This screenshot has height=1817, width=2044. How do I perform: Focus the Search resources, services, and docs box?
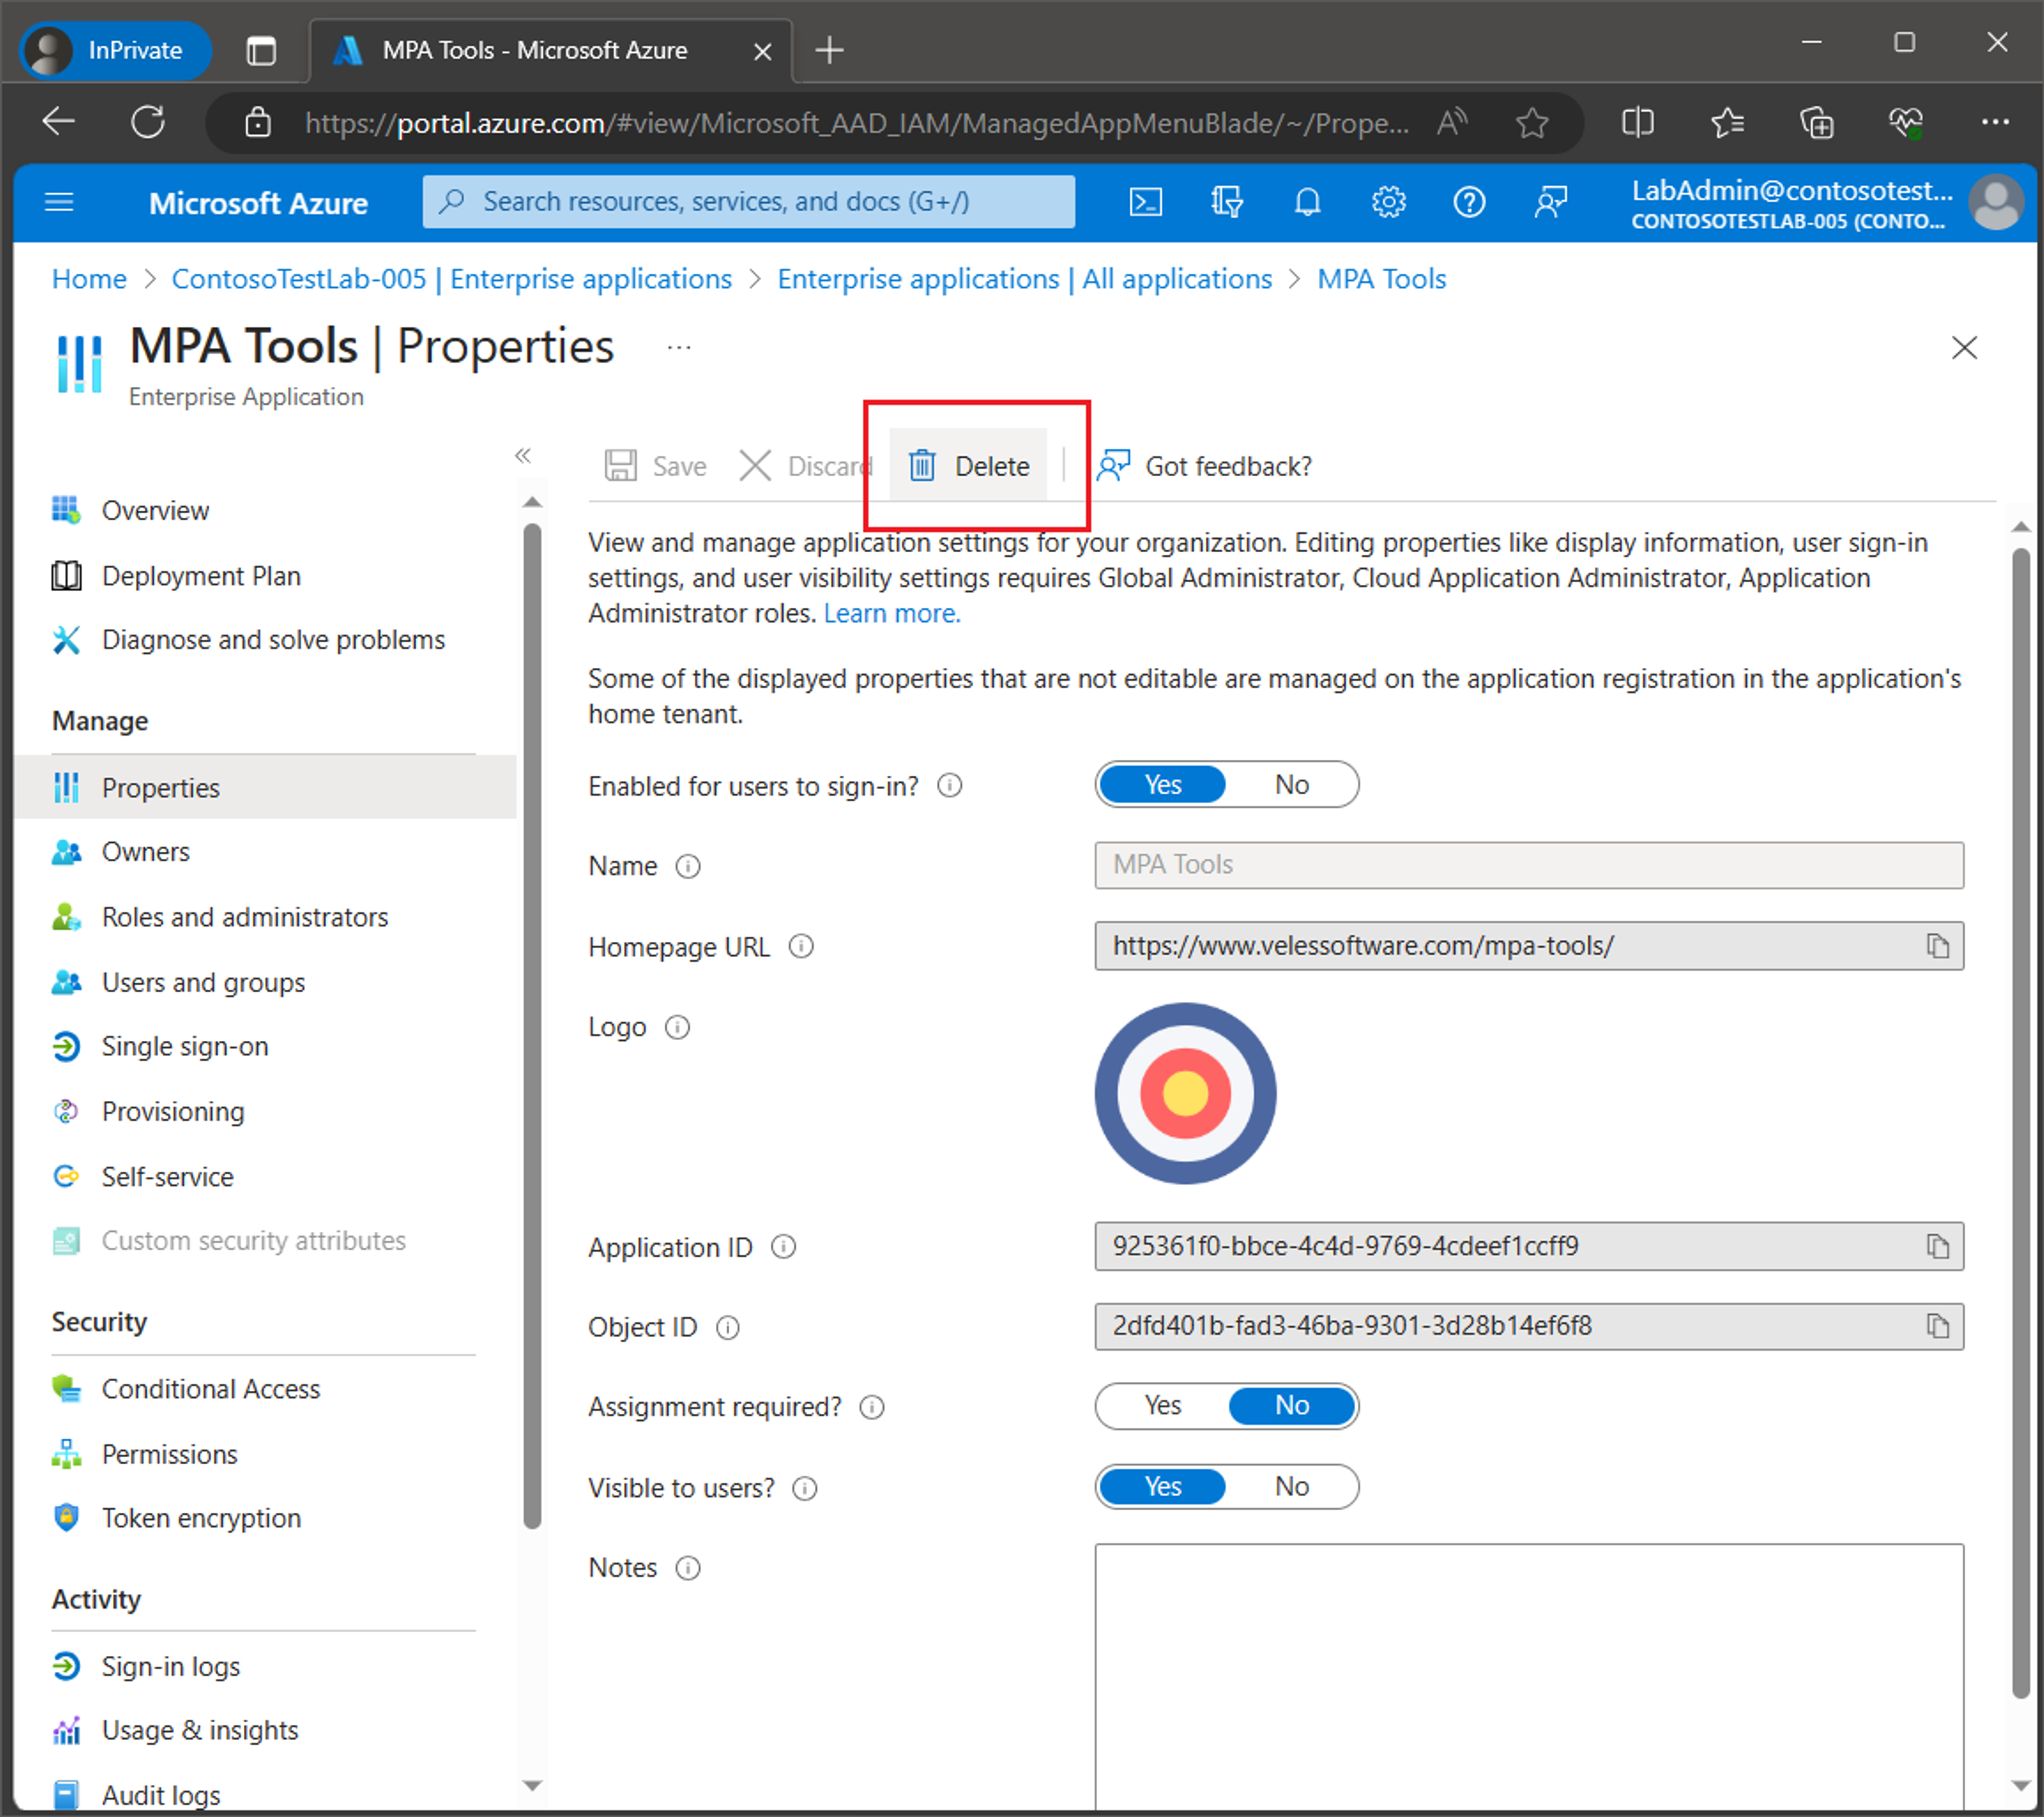pyautogui.click(x=748, y=202)
